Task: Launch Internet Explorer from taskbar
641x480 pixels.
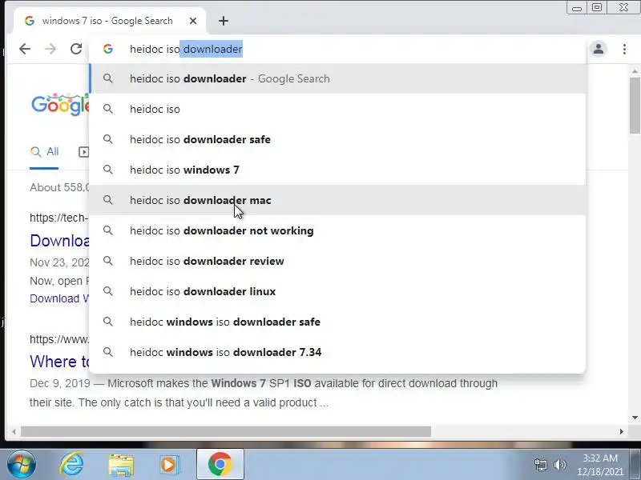Action: click(x=71, y=465)
